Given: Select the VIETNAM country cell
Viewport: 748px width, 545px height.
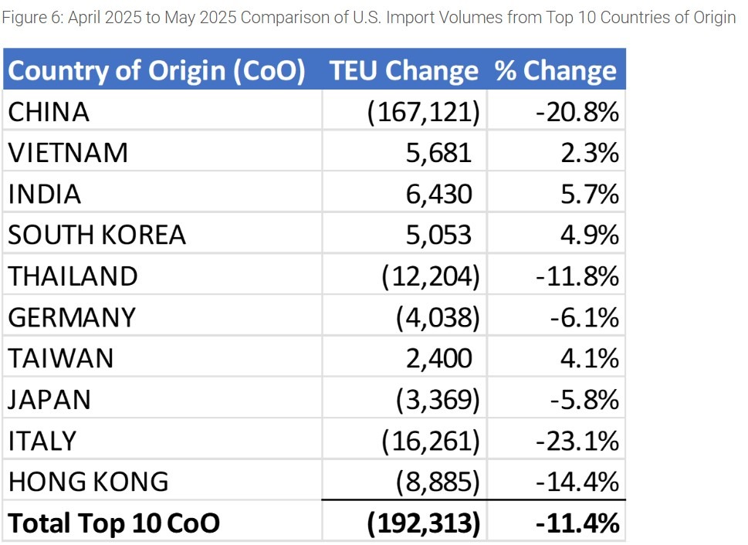Looking at the screenshot, I should point(68,153).
